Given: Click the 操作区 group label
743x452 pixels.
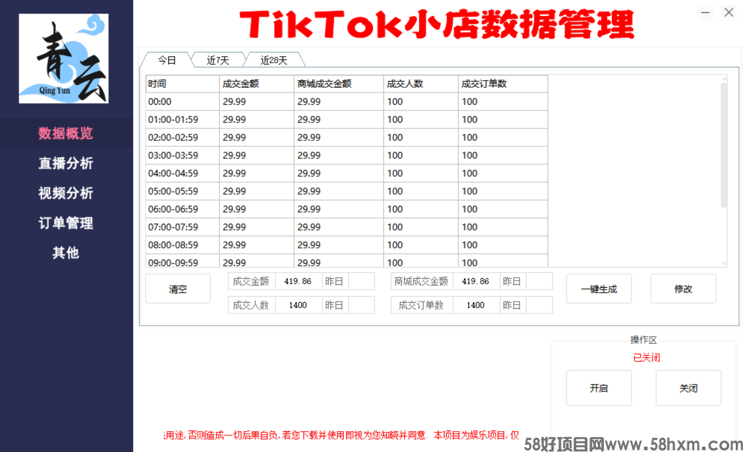Looking at the screenshot, I should (643, 340).
